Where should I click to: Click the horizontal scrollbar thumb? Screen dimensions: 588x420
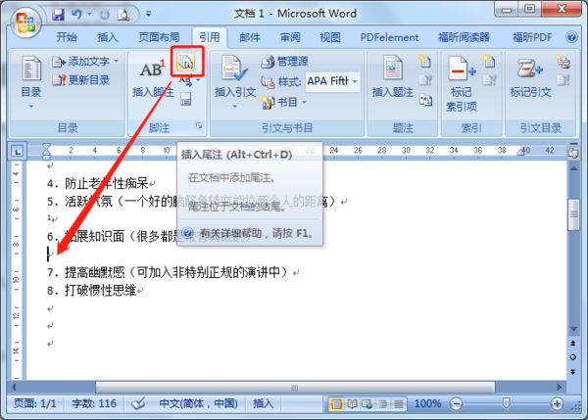[x=295, y=388]
